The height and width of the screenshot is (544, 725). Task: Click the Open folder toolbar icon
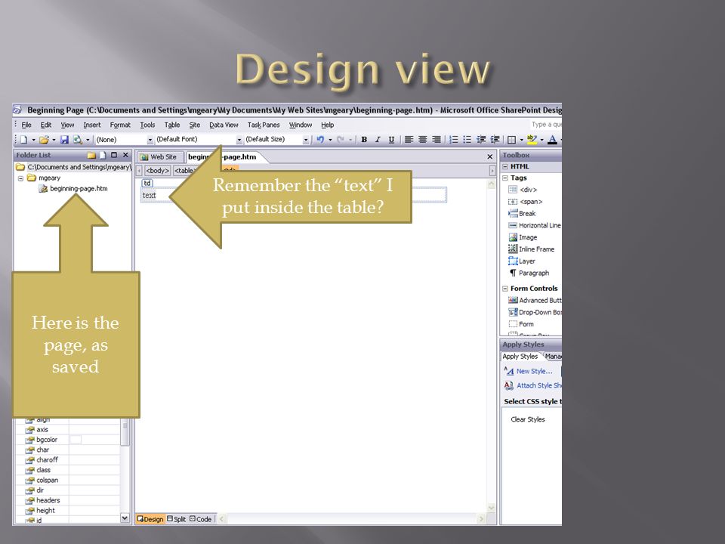pyautogui.click(x=44, y=139)
